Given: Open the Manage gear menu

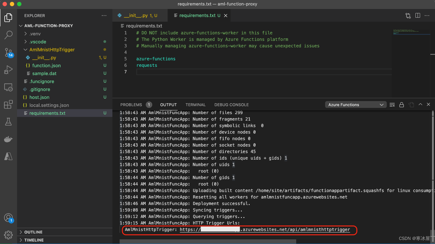Looking at the screenshot, I should coord(8,235).
